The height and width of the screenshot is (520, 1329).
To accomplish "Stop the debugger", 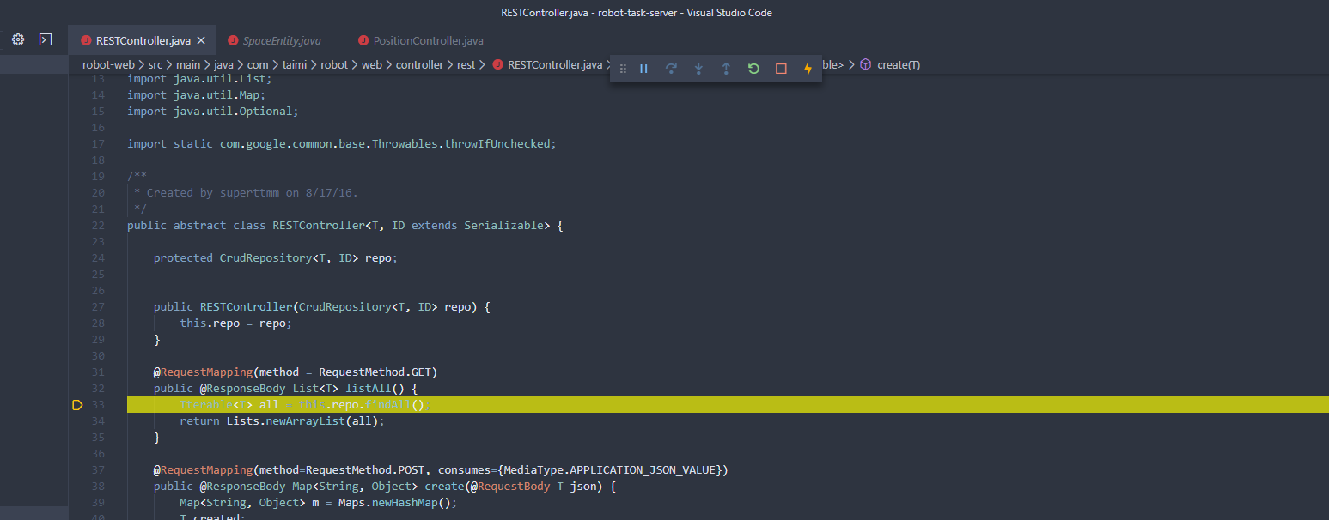I will coord(781,68).
